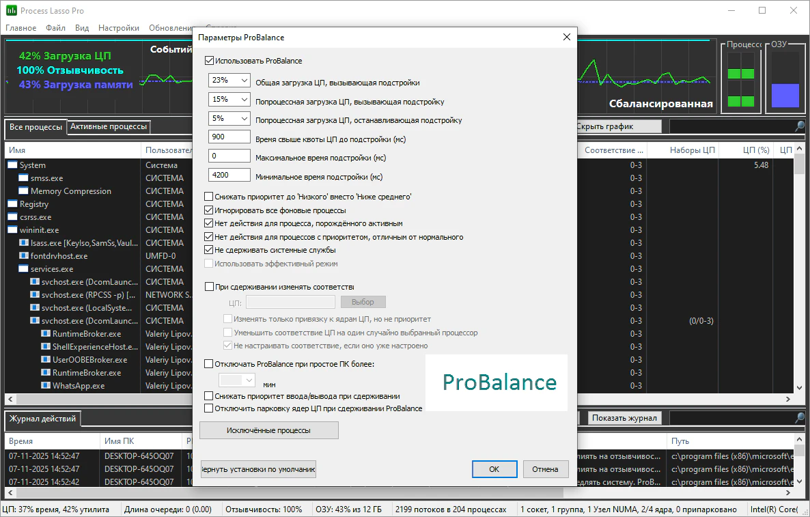The height and width of the screenshot is (517, 810).
Task: Click the maximum restraint time field
Action: click(x=229, y=156)
